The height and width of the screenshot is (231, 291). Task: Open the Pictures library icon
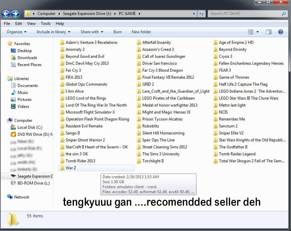click(x=13, y=100)
